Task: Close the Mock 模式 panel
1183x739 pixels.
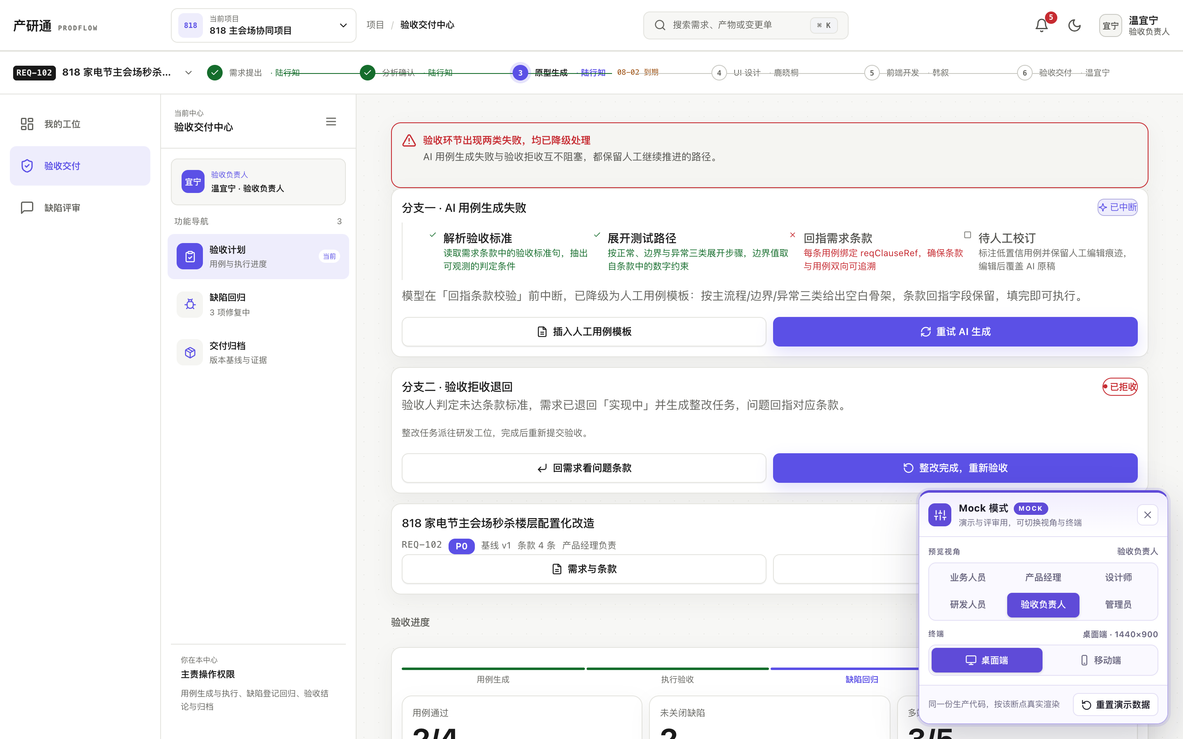Action: [1147, 515]
